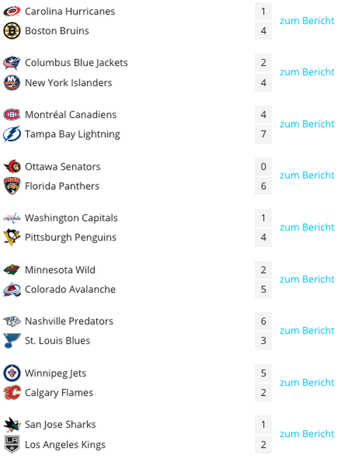
Task: Click the Carolina Hurricanes team logo
Action: (x=12, y=11)
